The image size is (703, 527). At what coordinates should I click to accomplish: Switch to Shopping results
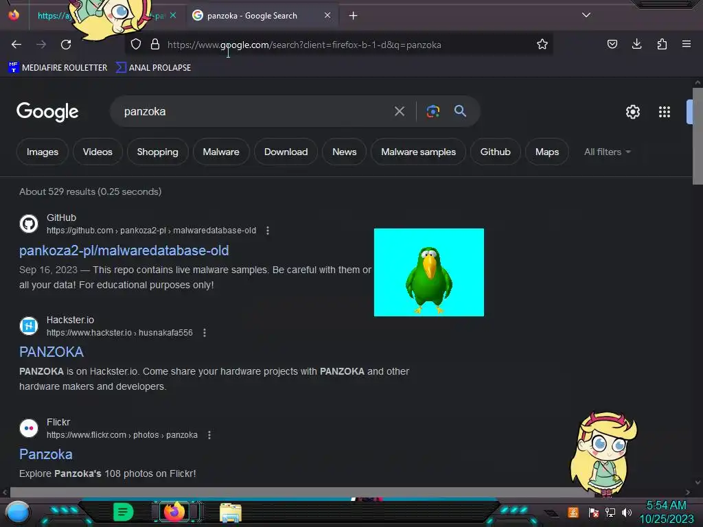pyautogui.click(x=157, y=152)
